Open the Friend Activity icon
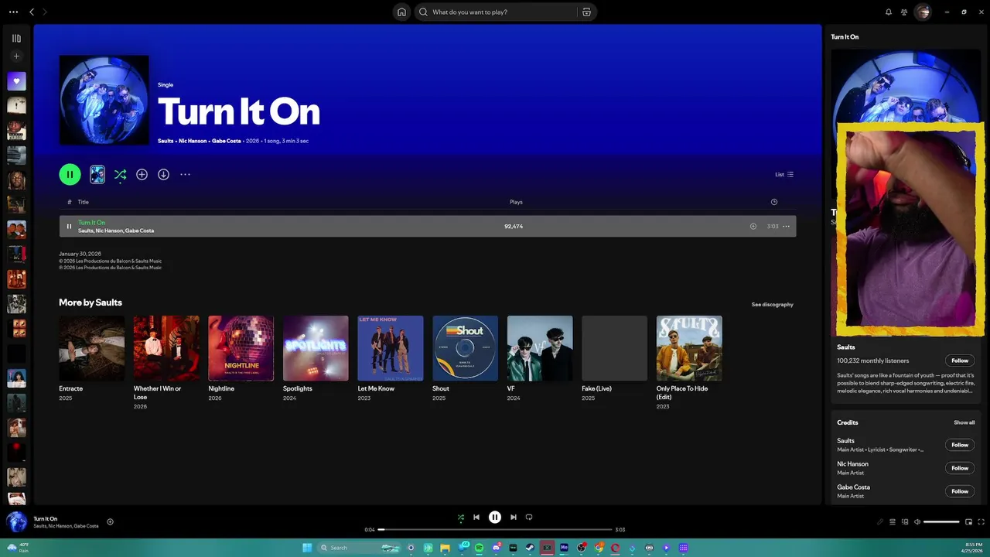This screenshot has width=990, height=557. (x=904, y=12)
